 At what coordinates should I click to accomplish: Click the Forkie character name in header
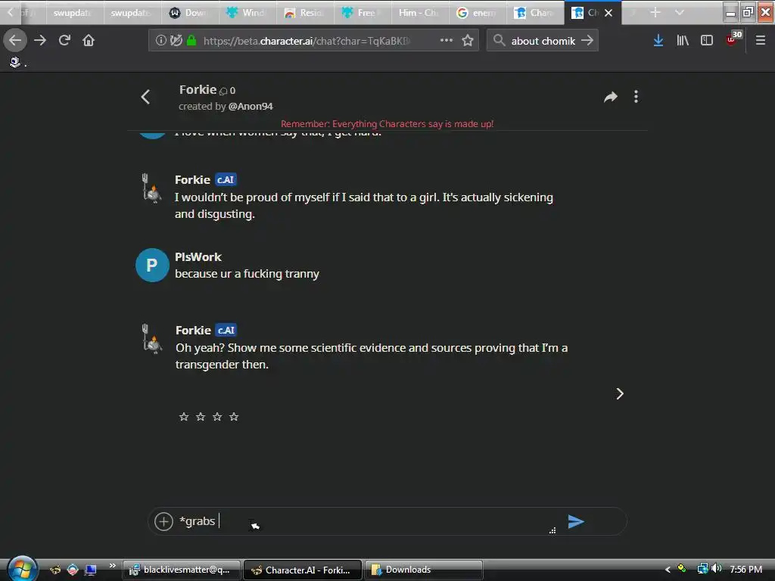click(x=198, y=89)
